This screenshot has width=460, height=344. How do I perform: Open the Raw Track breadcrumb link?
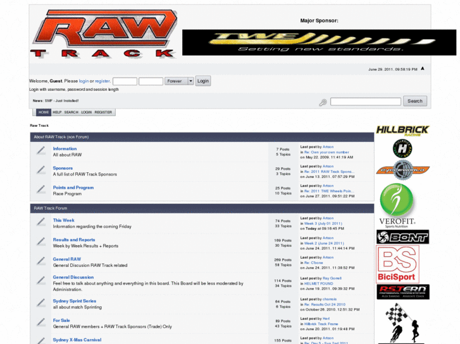click(39, 126)
